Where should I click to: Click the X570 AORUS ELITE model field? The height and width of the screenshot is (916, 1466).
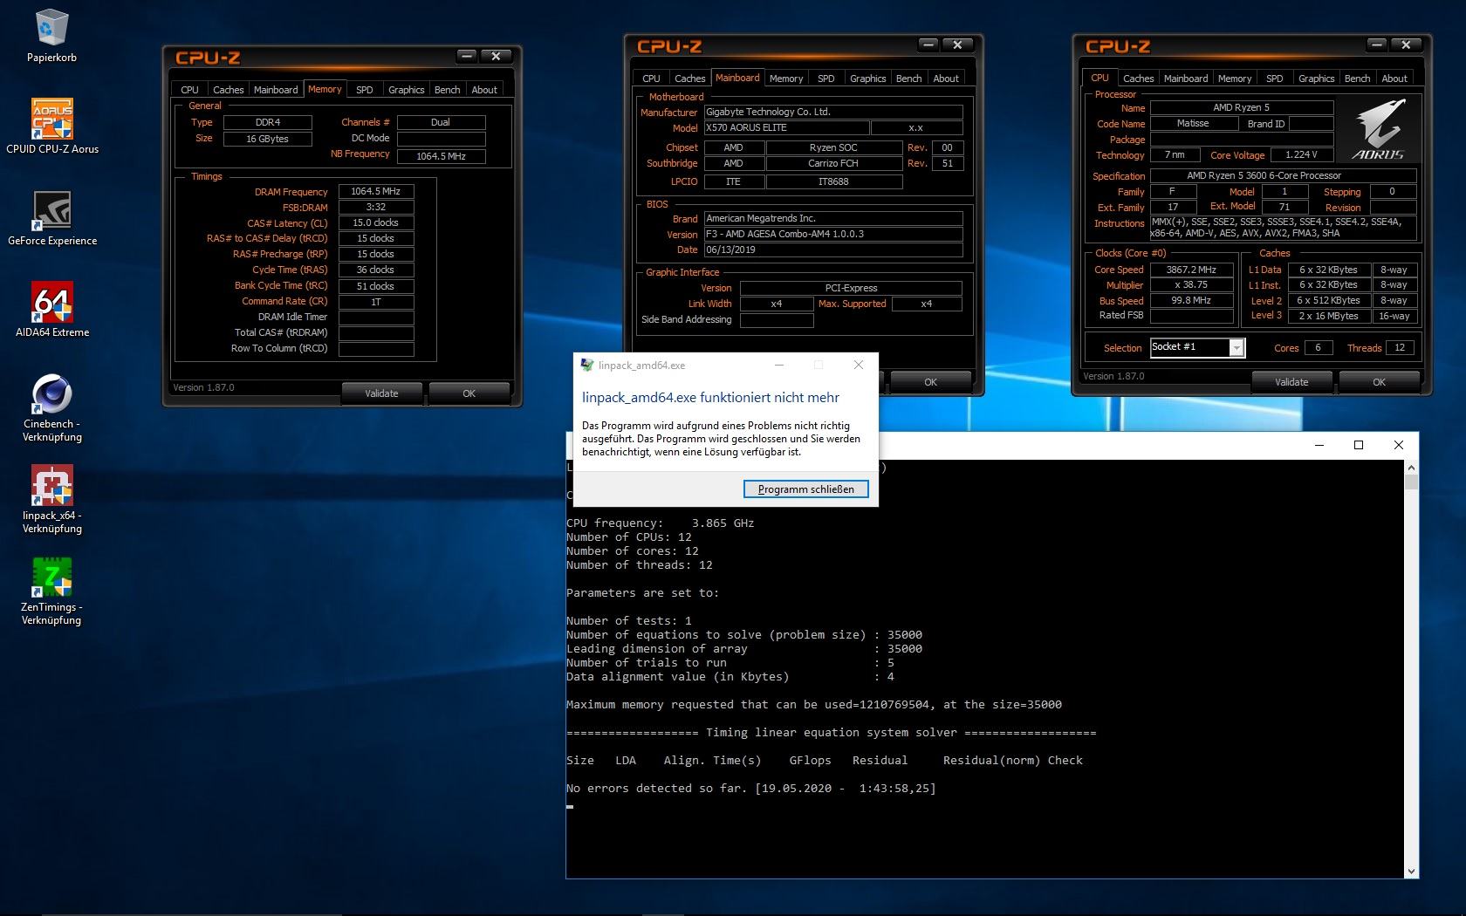click(785, 127)
